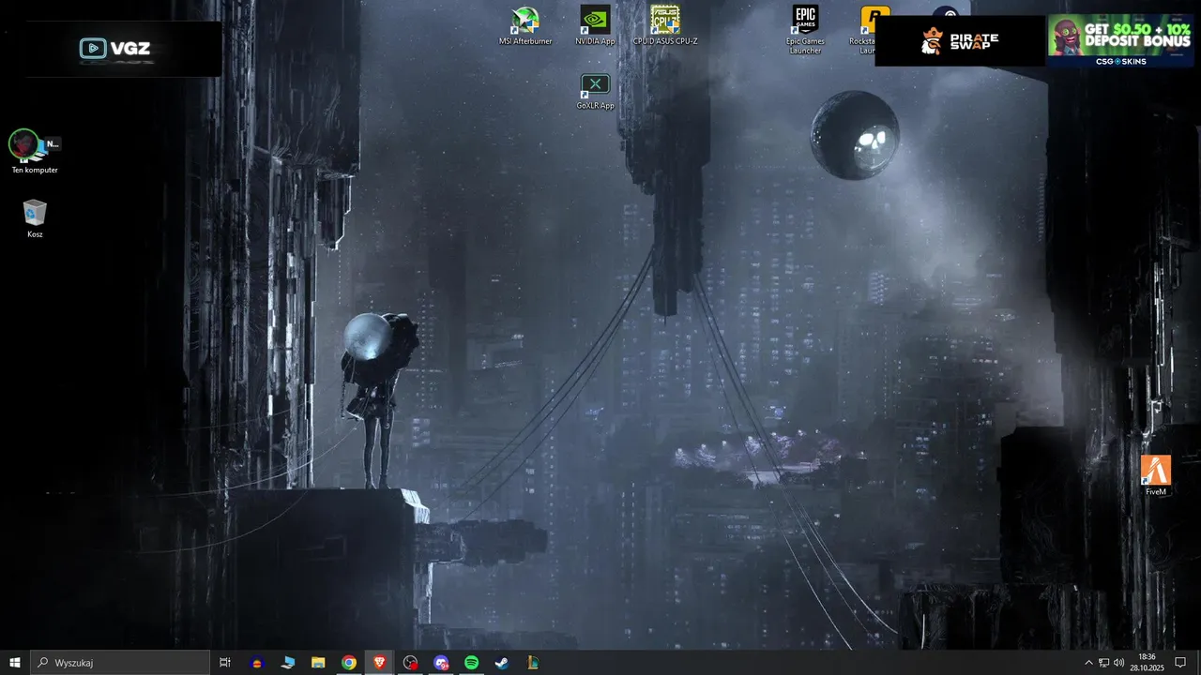
Task: Open File Explorer from the taskbar
Action: click(x=318, y=663)
